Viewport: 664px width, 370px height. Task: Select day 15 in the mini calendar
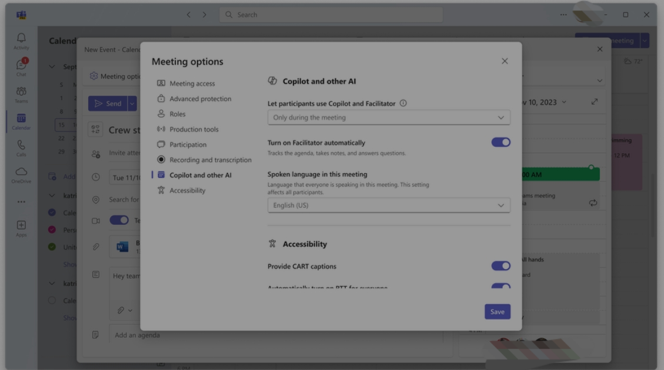click(61, 125)
